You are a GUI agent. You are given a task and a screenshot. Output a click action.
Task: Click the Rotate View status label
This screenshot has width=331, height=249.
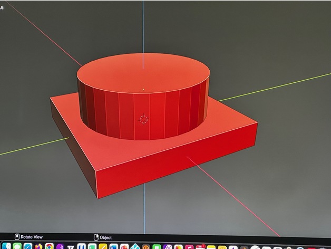[x=32, y=237]
